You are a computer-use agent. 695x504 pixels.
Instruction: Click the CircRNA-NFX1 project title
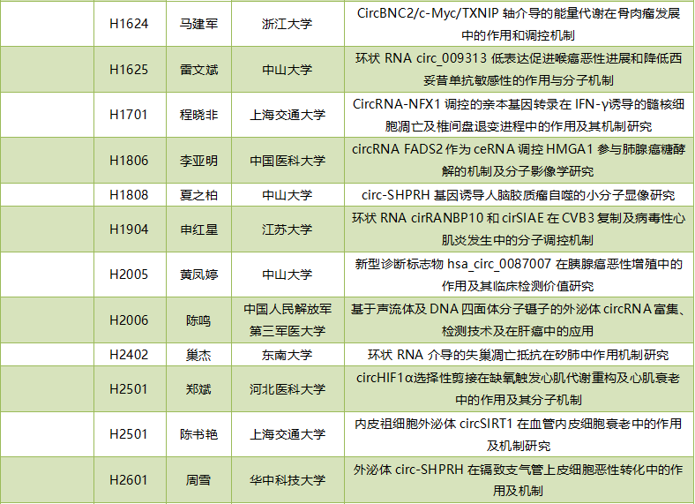(x=519, y=115)
